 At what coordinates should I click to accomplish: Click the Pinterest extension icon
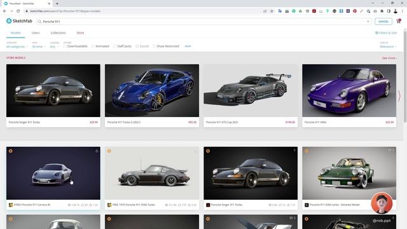click(x=355, y=11)
